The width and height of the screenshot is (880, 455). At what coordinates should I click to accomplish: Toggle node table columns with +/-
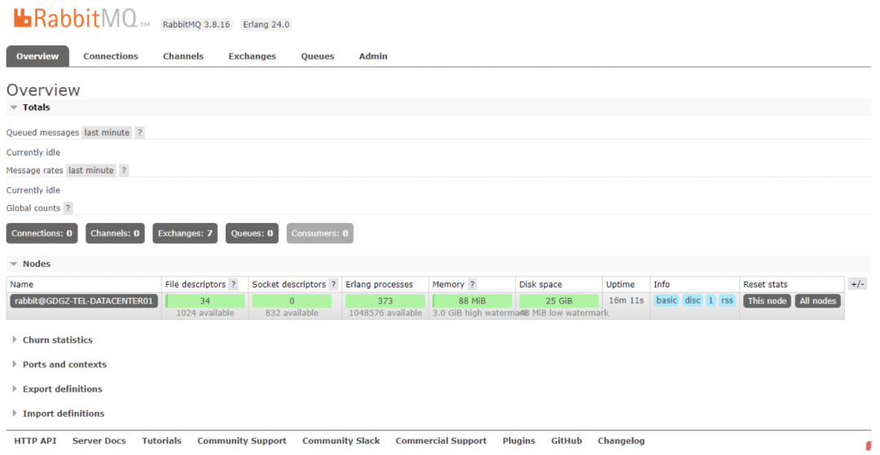pos(857,284)
